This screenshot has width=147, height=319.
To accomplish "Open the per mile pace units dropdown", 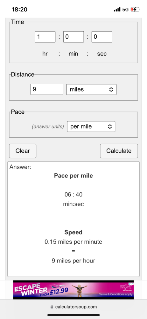I will (91, 126).
